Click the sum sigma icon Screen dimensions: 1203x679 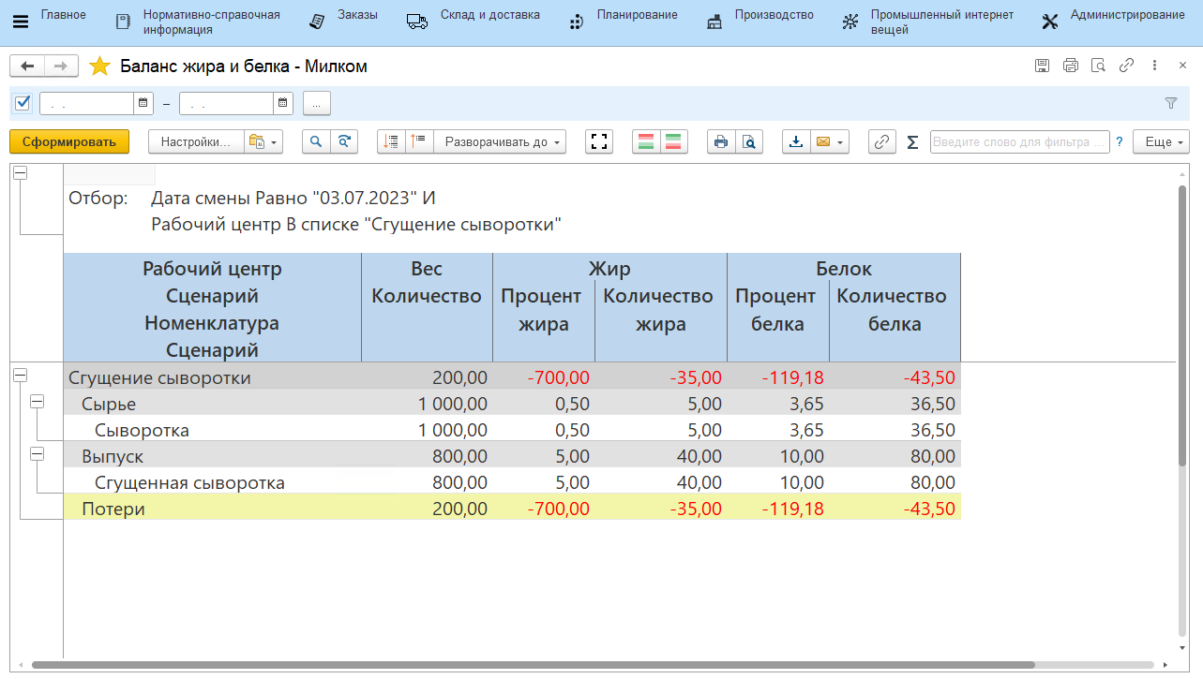pos(912,142)
